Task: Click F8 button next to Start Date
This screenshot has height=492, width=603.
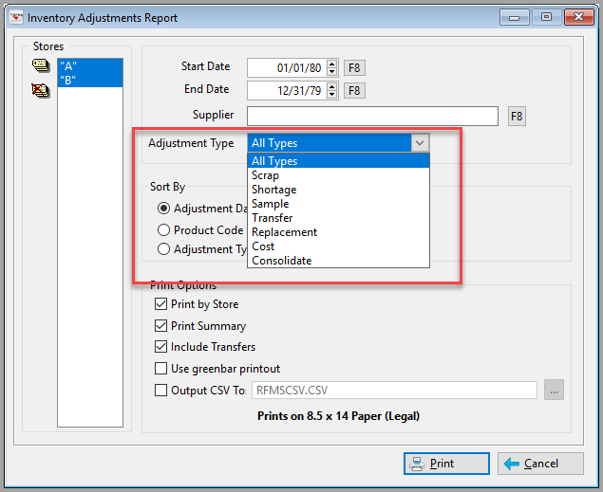Action: click(x=354, y=68)
